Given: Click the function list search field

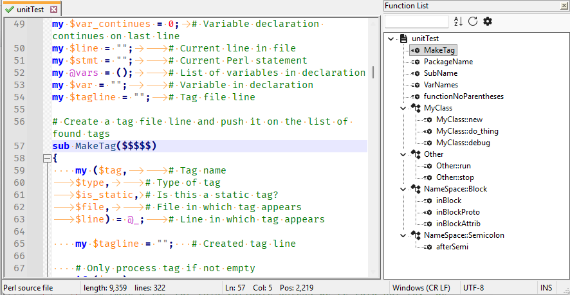Looking at the screenshot, I should click(x=416, y=22).
